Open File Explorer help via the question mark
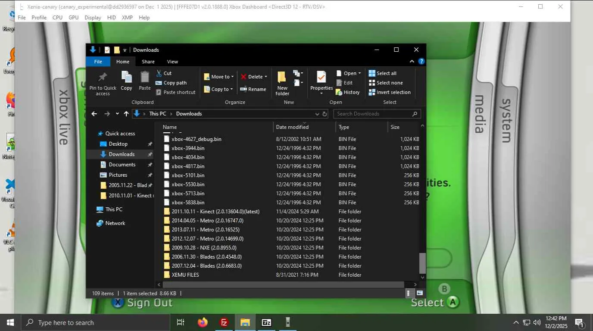 tap(421, 62)
